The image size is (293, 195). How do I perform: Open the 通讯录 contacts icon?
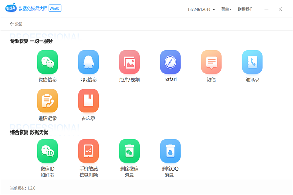[252, 62]
